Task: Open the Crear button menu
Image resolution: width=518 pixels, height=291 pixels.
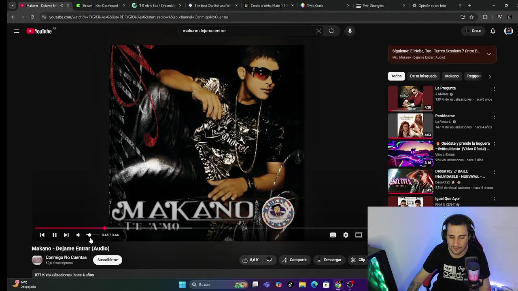Action: point(473,31)
